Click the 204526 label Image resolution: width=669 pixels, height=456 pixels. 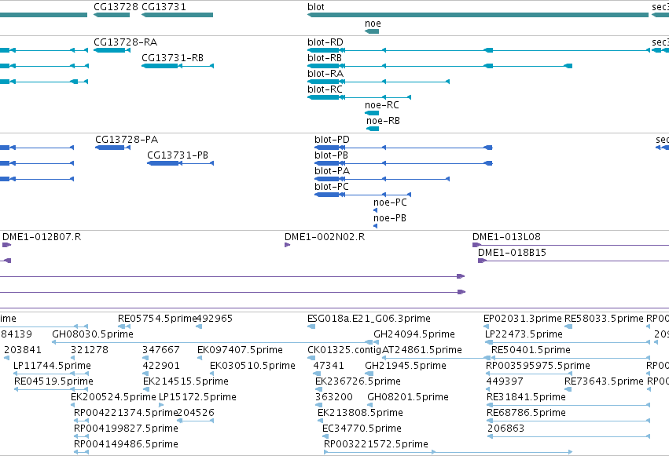coord(196,414)
